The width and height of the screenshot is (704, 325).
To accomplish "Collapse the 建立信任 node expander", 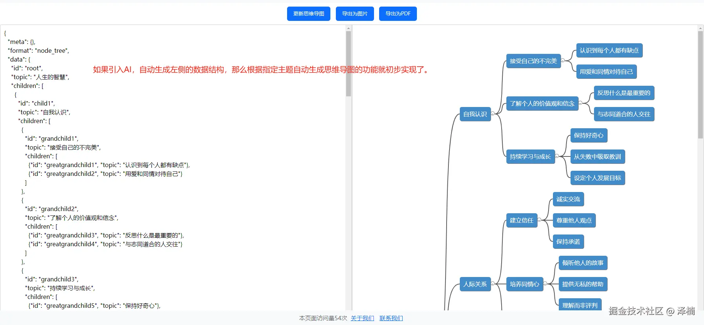I will coord(539,220).
